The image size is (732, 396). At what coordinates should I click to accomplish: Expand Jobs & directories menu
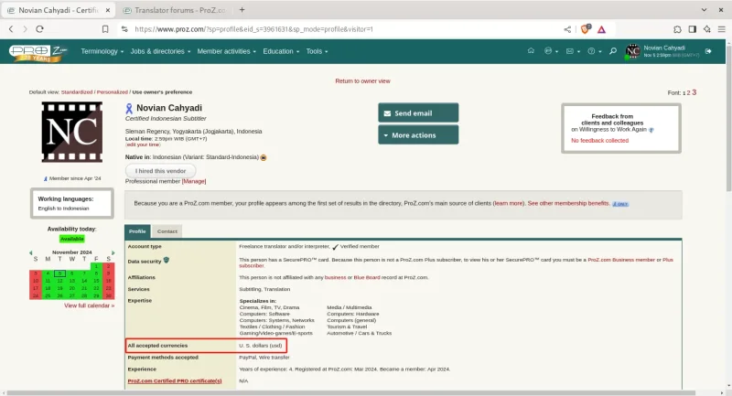(x=160, y=51)
